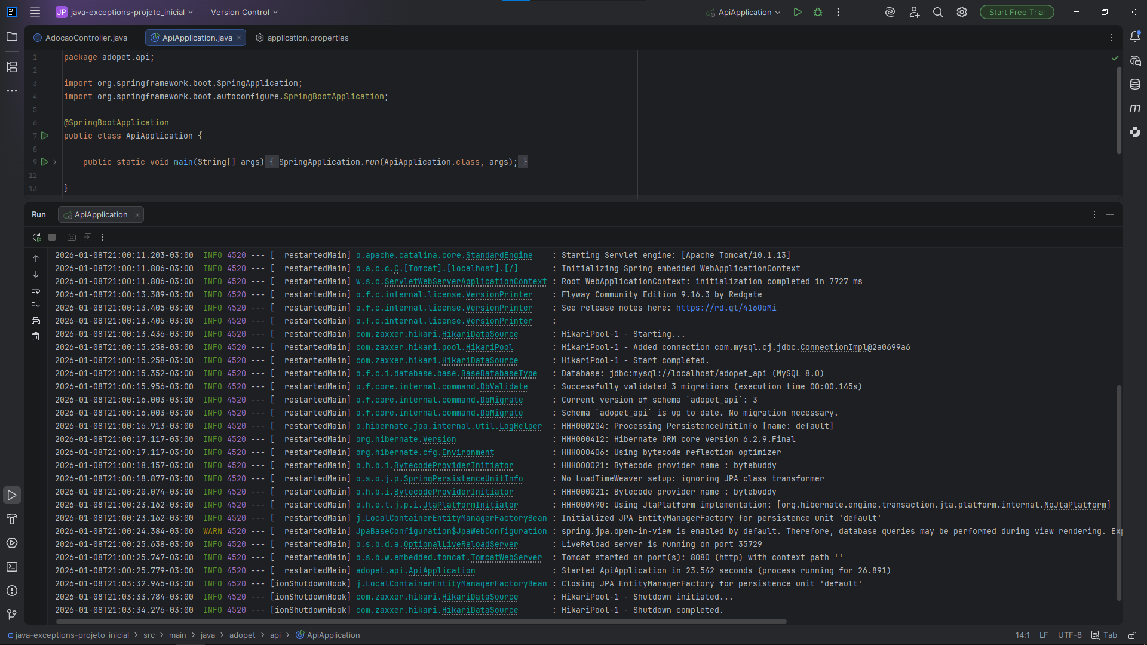The height and width of the screenshot is (645, 1147).
Task: Click the Debug ApiApplication bug icon
Action: pyautogui.click(x=818, y=12)
